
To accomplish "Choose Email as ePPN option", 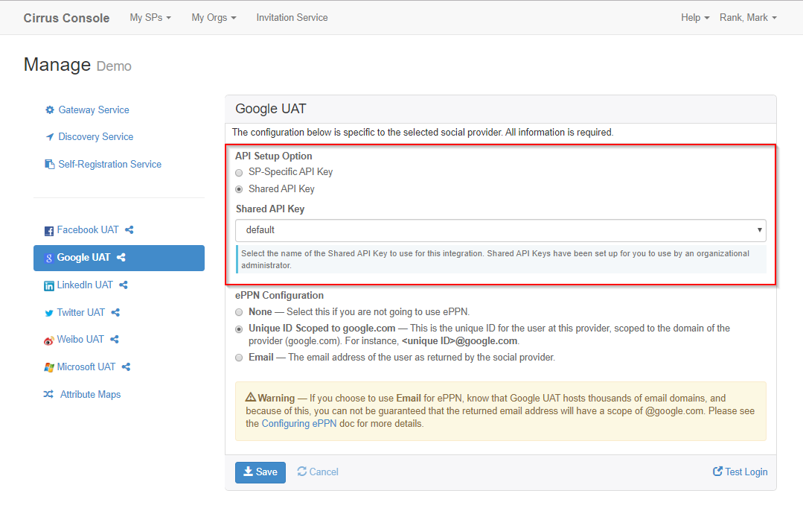I will (239, 358).
